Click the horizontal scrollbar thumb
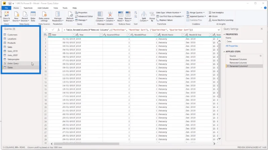The width and height of the screenshot is (268, 150). (x=86, y=144)
